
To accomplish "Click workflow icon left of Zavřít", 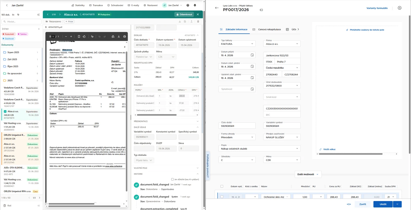I will click(349, 204).
